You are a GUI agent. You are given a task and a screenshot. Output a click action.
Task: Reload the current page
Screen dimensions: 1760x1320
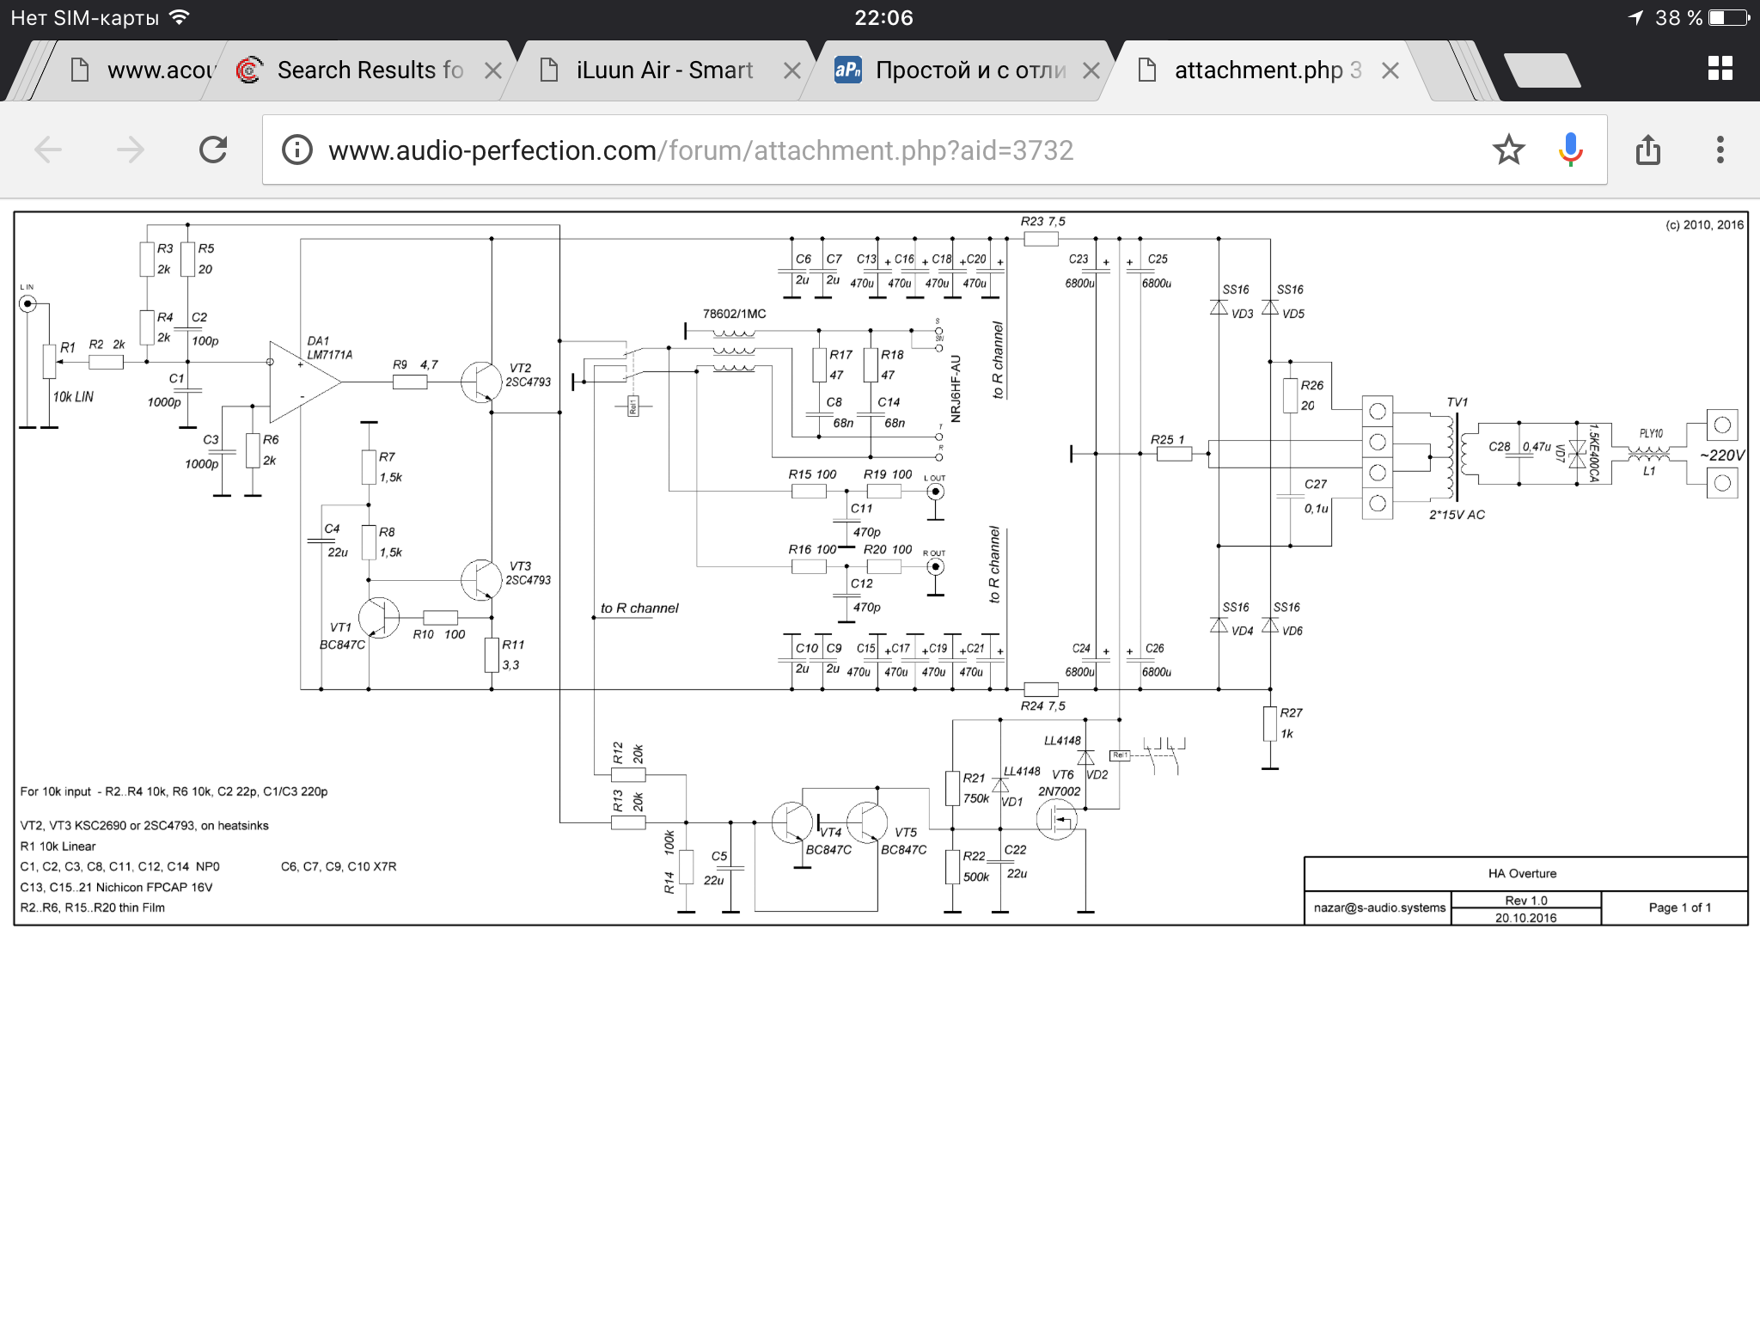pyautogui.click(x=213, y=150)
